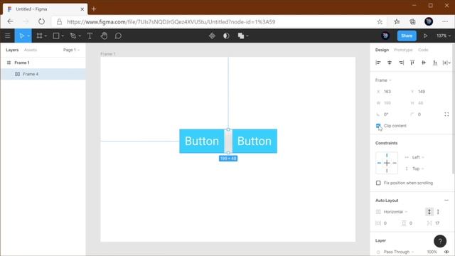The height and width of the screenshot is (256, 455).
Task: Open Pen tool dropdown arrow
Action: tap(80, 36)
